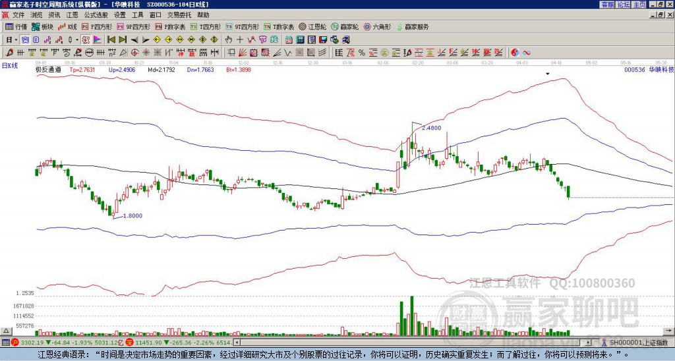Open the 六角形 hexagon tool

pos(378,26)
